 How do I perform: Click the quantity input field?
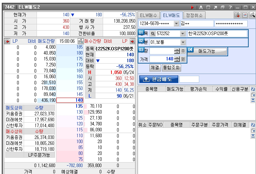pyautogui.click(x=162, y=51)
